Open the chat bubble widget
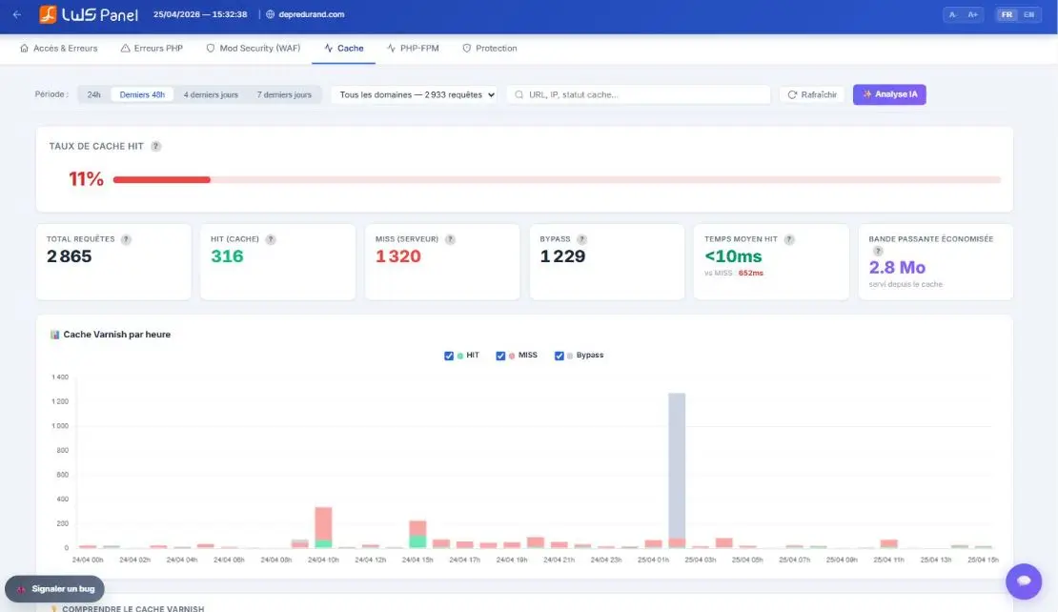The image size is (1058, 612). point(1024,581)
